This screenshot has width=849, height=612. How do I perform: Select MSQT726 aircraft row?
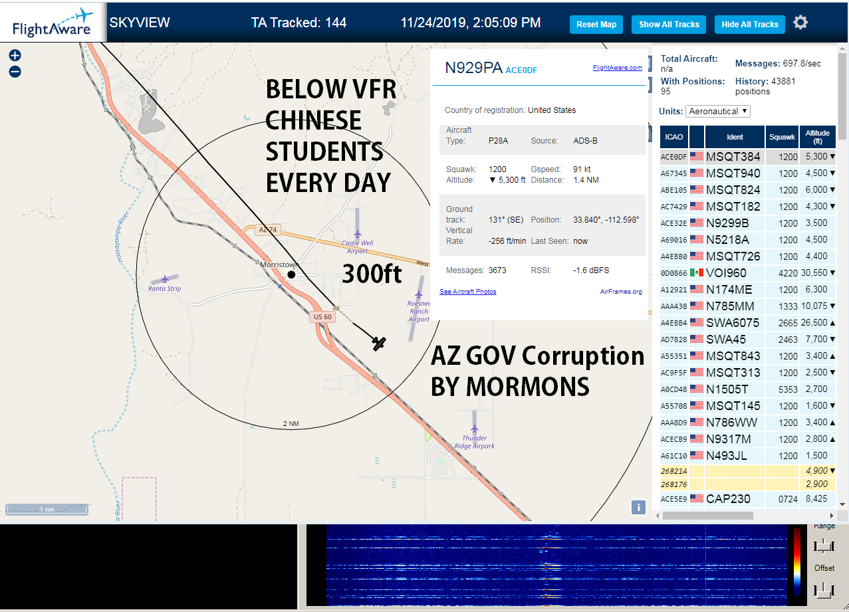click(748, 256)
